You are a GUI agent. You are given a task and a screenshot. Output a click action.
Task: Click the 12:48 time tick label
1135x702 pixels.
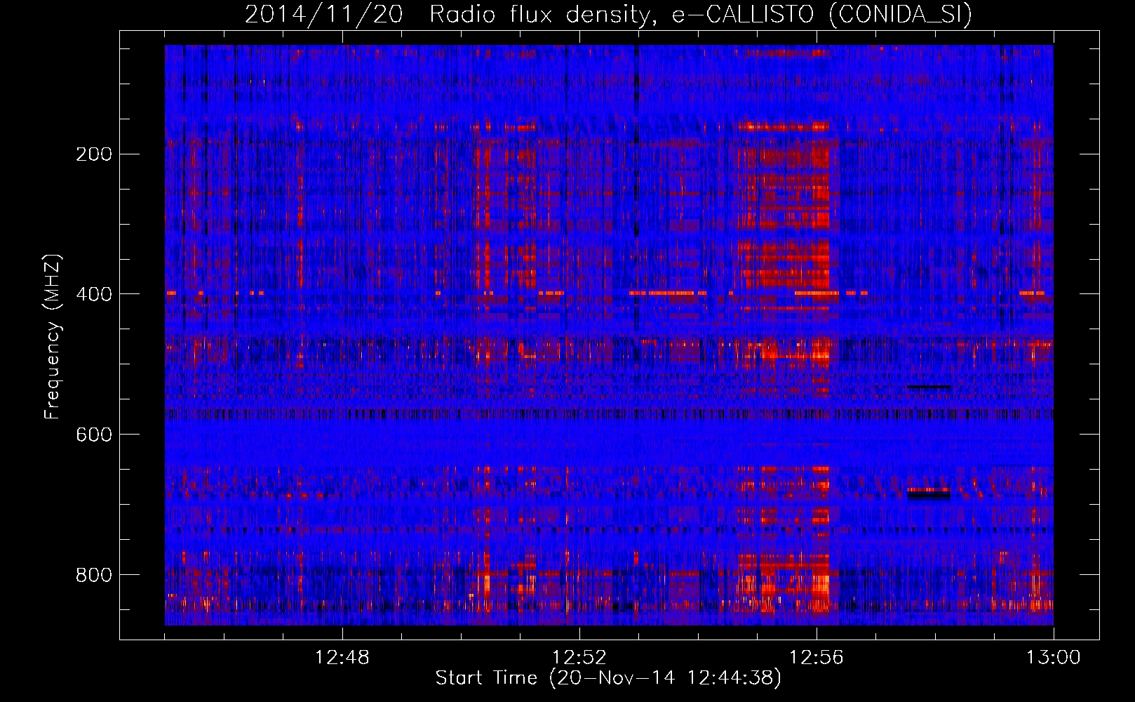coord(342,658)
